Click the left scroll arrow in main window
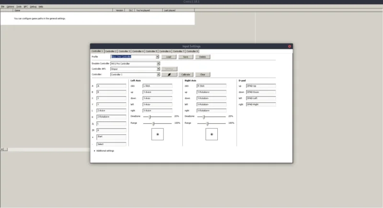This screenshot has height=208, width=383. tap(2, 149)
